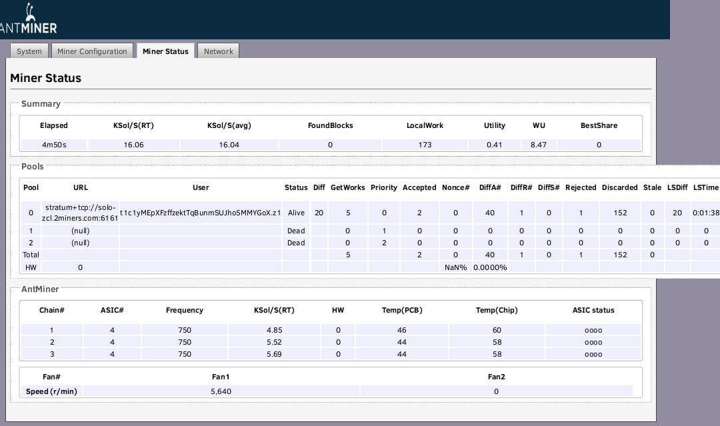Screen dimensions: 720x426
Task: Click the pool 0 stratum URL cell
Action: click(81, 213)
